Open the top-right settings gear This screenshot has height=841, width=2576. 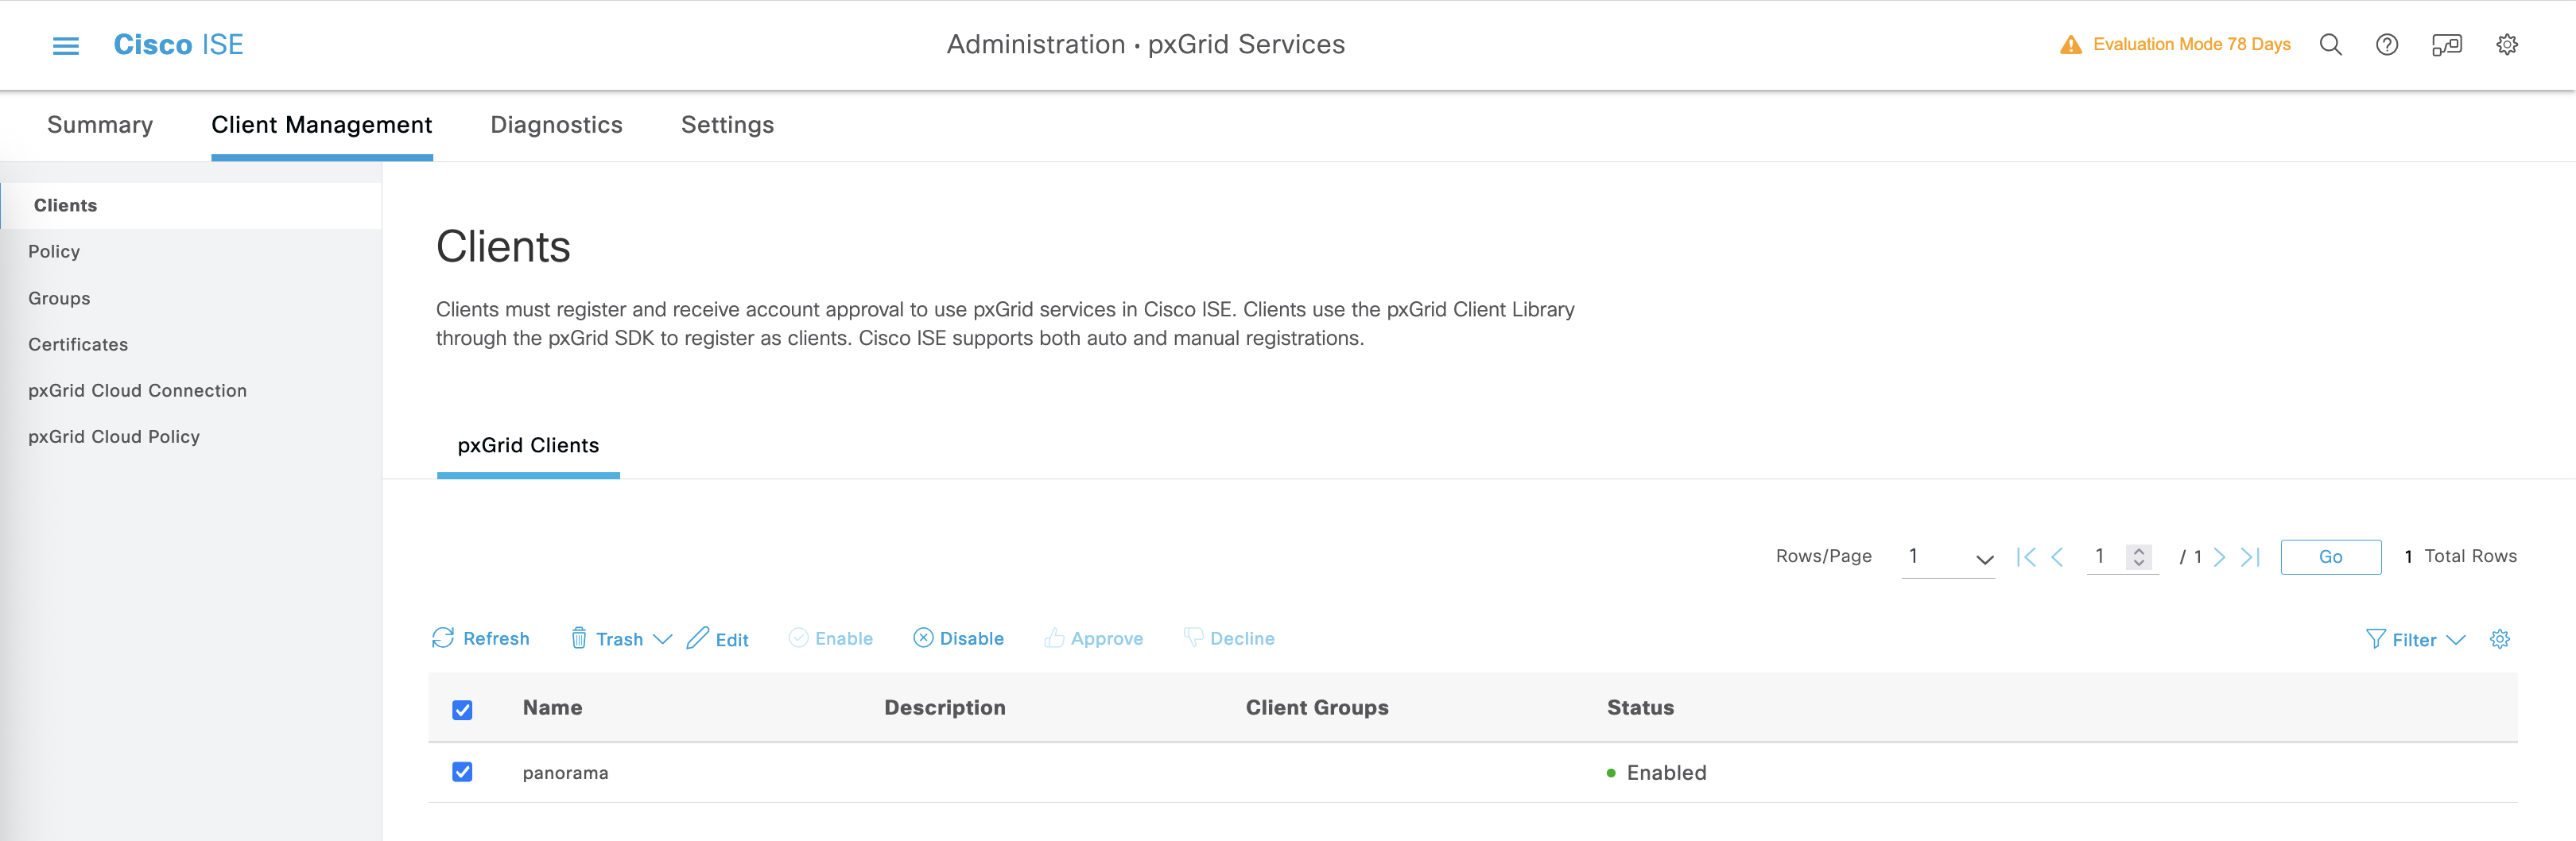click(2506, 45)
